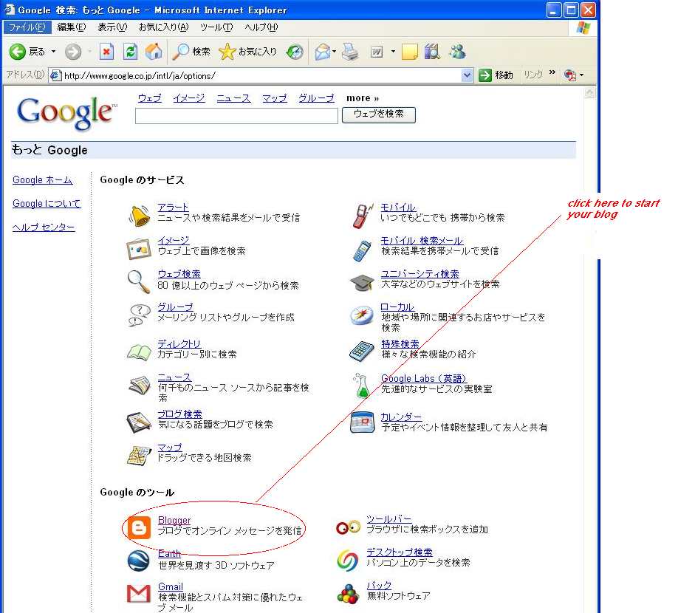Click the ローカル compass icon
This screenshot has width=678, height=613.
pyautogui.click(x=362, y=315)
